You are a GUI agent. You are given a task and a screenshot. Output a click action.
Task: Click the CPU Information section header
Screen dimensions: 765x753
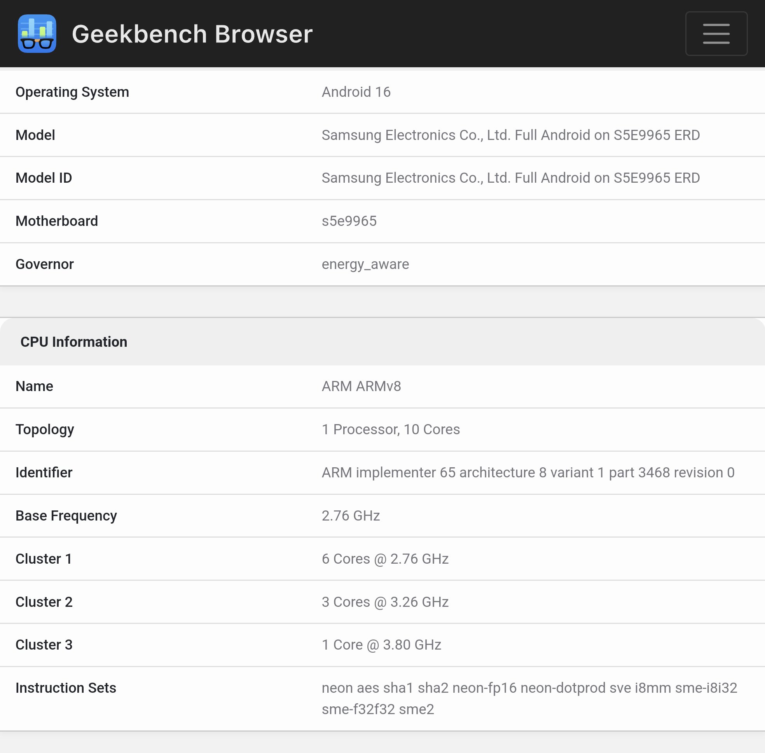(74, 342)
